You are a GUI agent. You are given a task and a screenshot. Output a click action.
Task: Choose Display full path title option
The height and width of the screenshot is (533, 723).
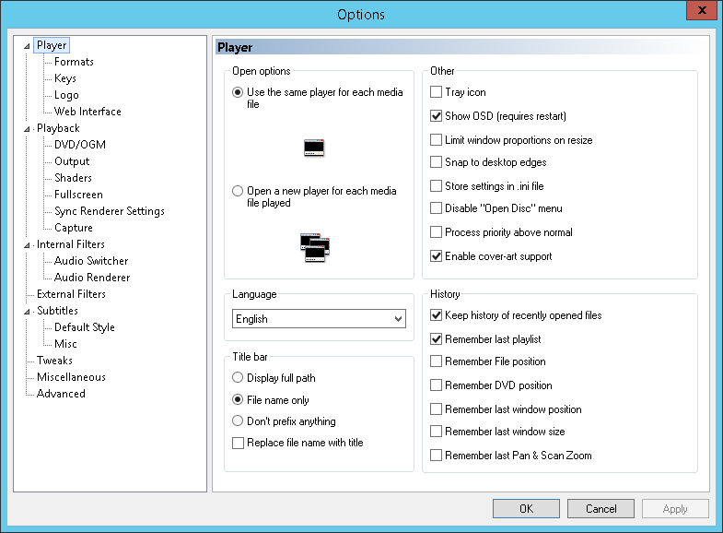pyautogui.click(x=239, y=378)
